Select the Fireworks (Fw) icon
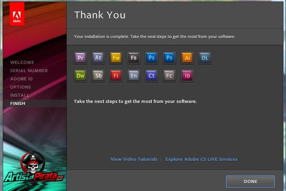 coord(116,58)
